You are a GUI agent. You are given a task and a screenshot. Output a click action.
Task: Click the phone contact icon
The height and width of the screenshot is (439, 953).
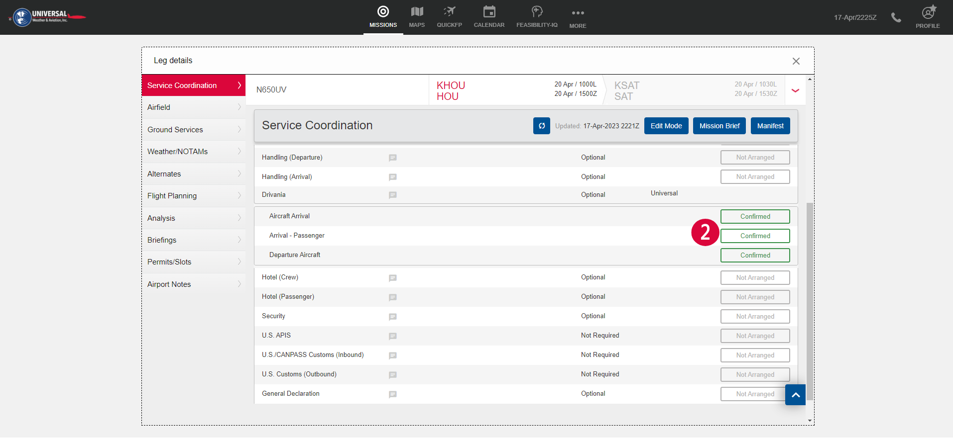tap(896, 17)
